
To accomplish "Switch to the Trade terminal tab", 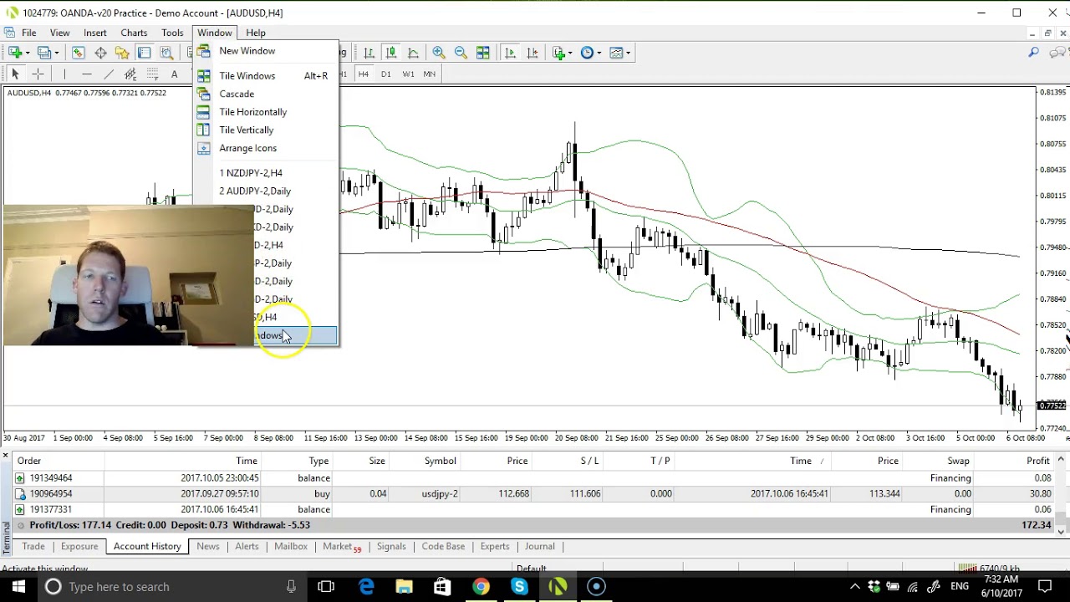I will point(33,546).
